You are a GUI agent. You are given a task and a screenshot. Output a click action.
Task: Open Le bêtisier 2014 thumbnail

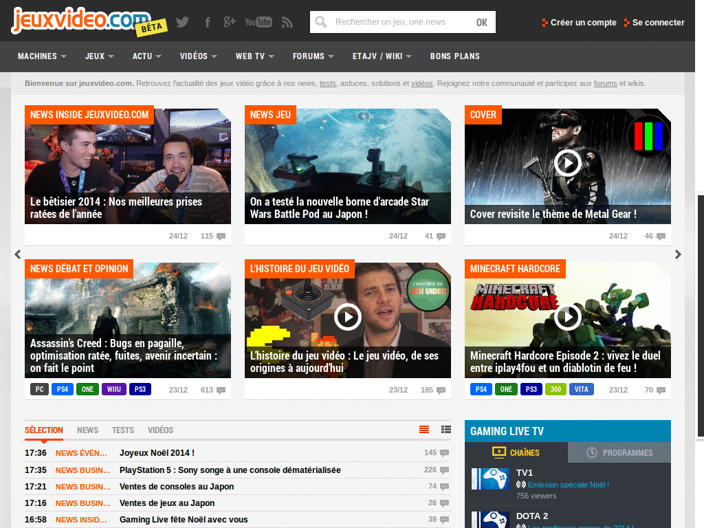pyautogui.click(x=127, y=166)
